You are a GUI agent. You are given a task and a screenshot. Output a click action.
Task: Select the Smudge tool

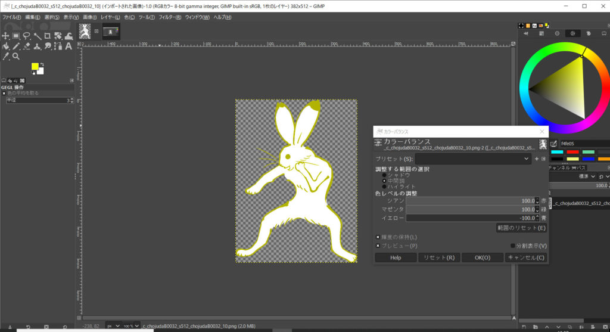tap(48, 46)
